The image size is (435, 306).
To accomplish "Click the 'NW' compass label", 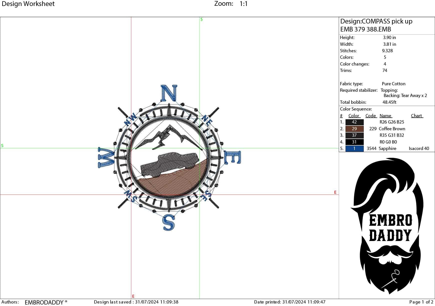I will [130, 119].
